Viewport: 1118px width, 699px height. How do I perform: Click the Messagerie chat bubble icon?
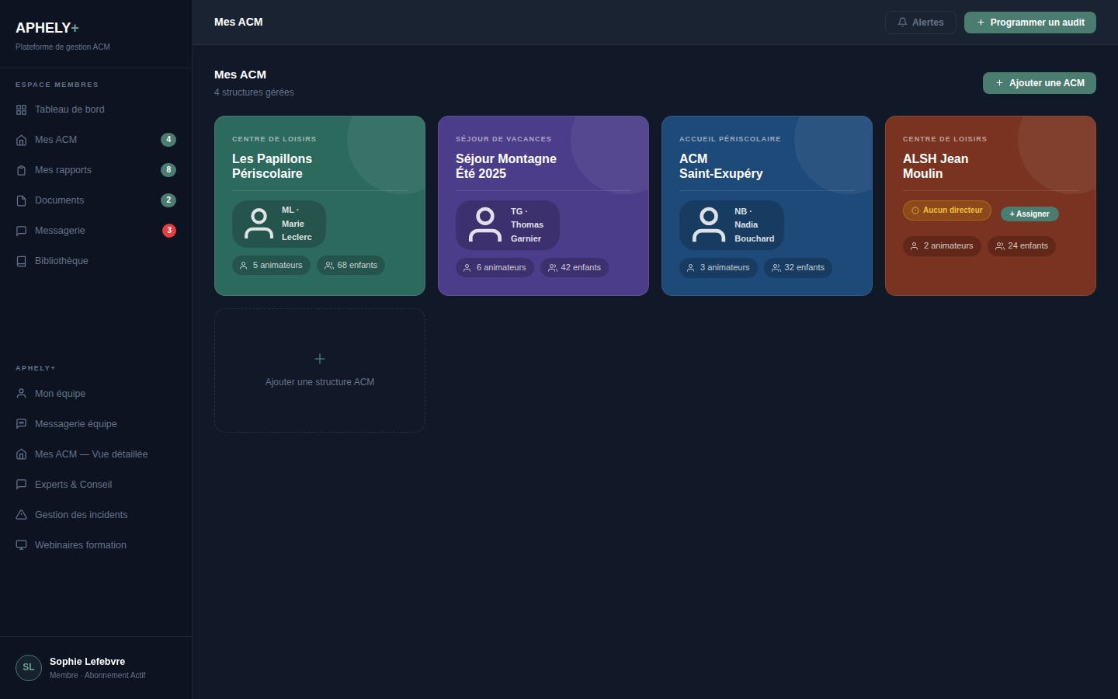click(21, 231)
